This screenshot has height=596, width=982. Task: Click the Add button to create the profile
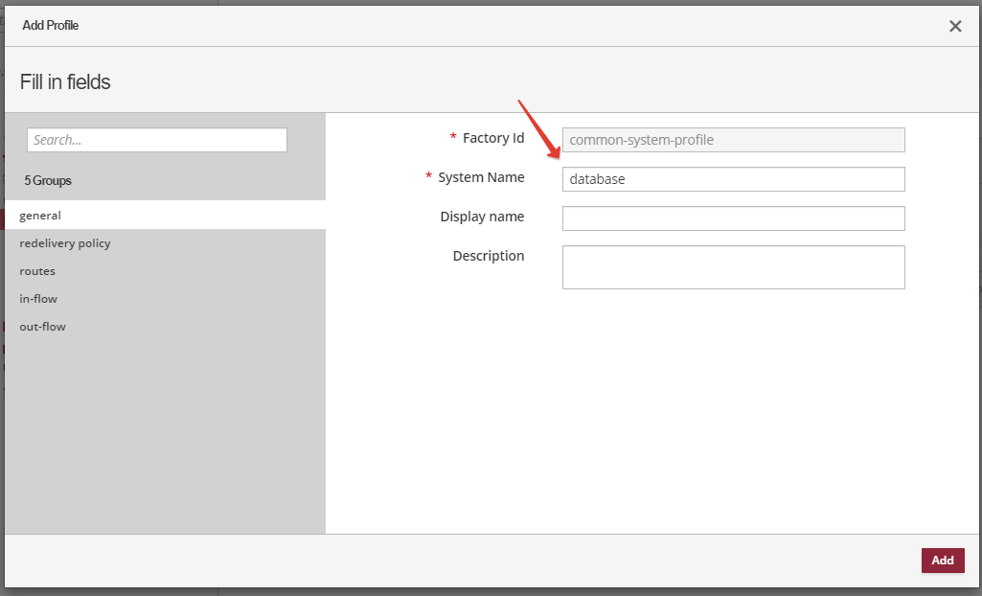tap(942, 560)
